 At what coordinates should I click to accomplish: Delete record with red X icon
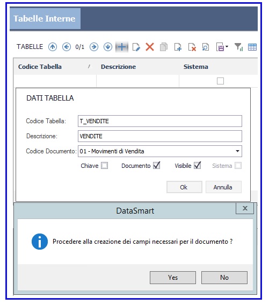click(150, 47)
